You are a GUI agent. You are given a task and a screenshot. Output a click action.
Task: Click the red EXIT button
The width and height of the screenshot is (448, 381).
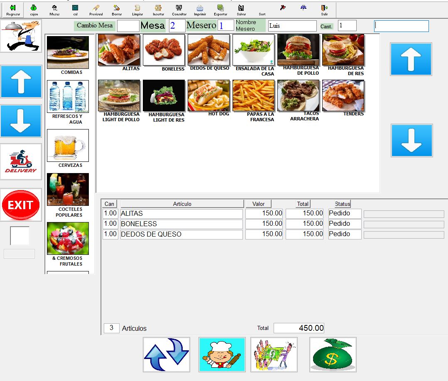click(21, 205)
